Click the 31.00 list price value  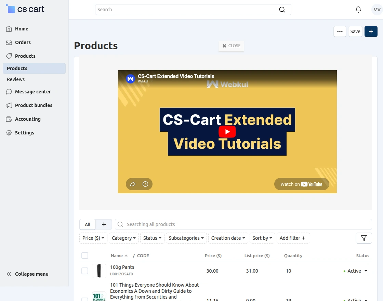pyautogui.click(x=252, y=271)
